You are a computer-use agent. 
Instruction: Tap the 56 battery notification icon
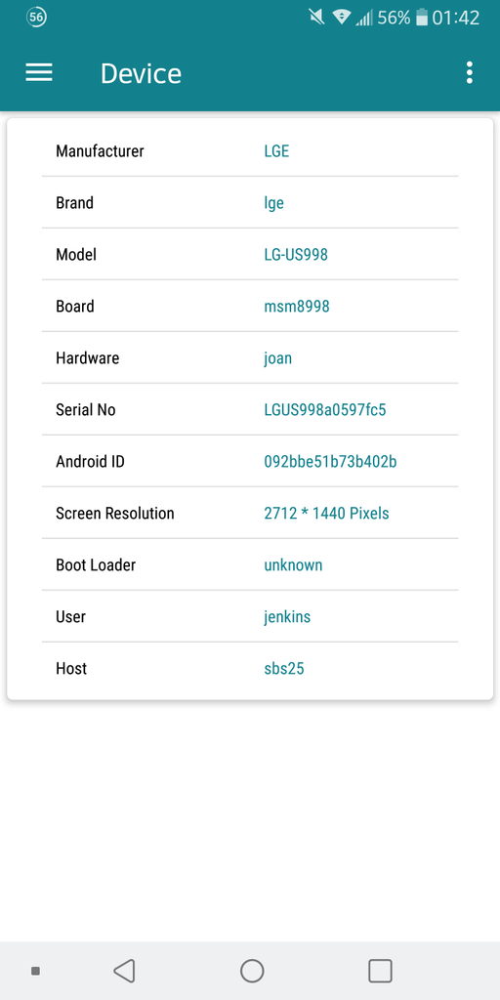(36, 18)
